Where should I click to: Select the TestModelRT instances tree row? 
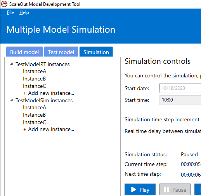43,64
